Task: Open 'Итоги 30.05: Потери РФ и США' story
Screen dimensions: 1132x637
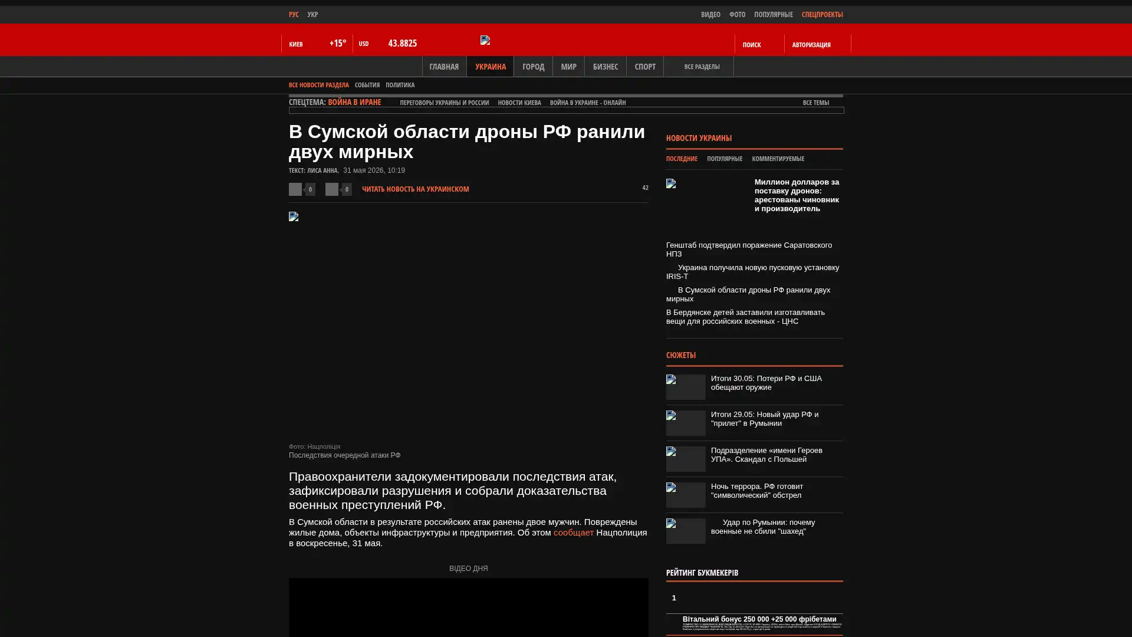Action: point(766,383)
